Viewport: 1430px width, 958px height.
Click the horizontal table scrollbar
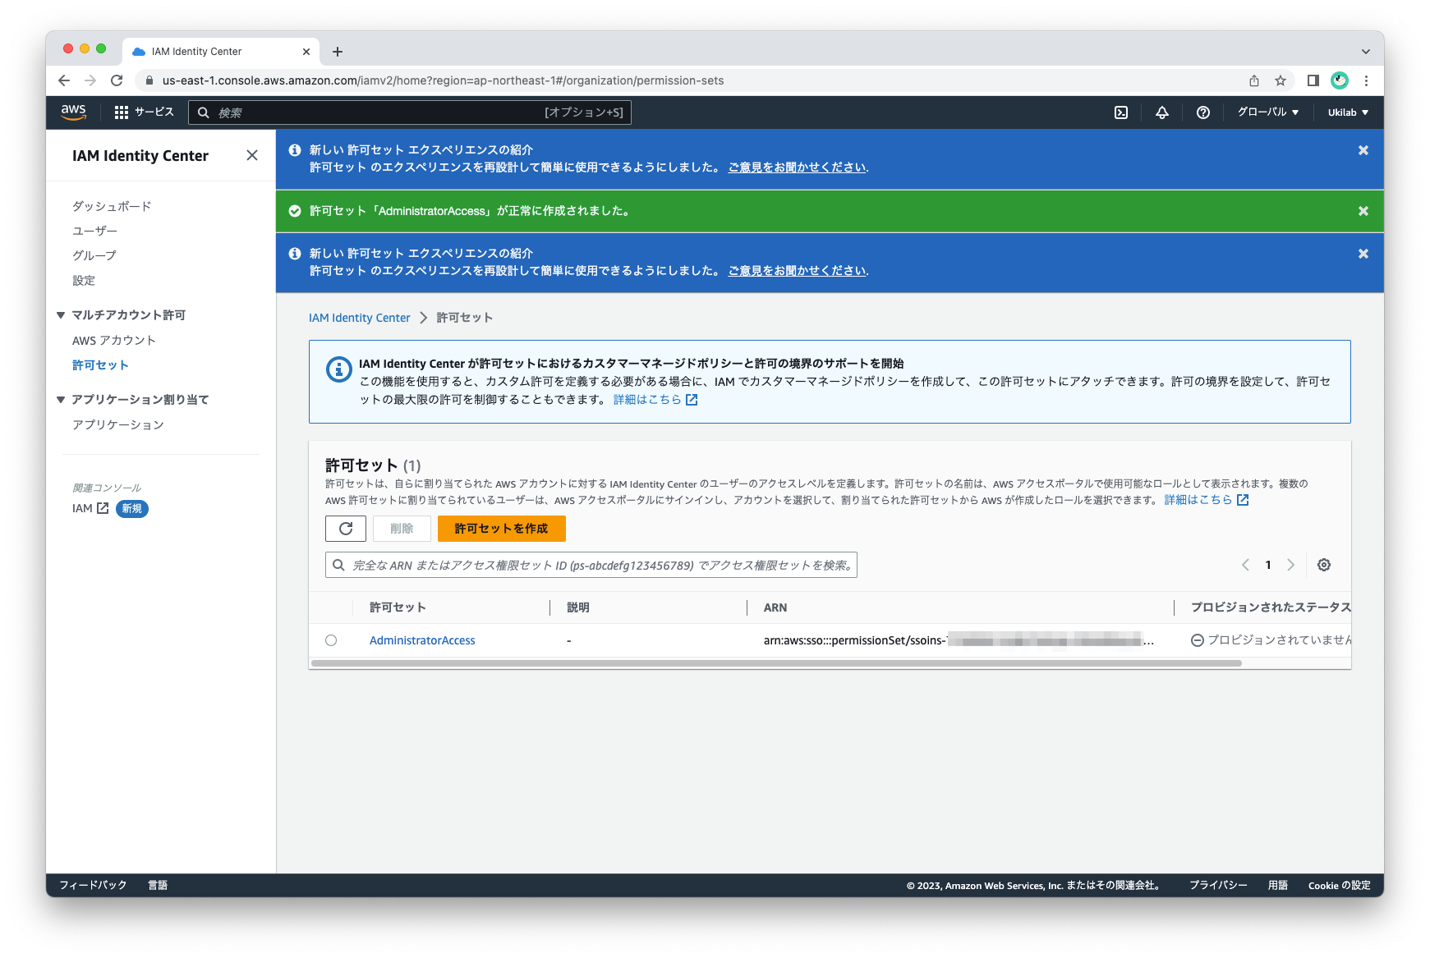[776, 663]
